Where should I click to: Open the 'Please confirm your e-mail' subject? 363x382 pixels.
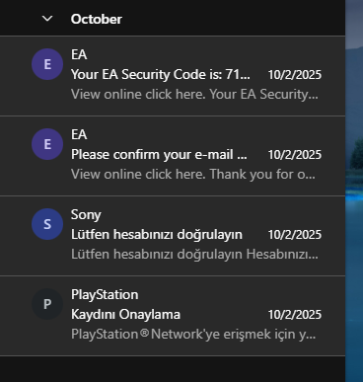(159, 155)
